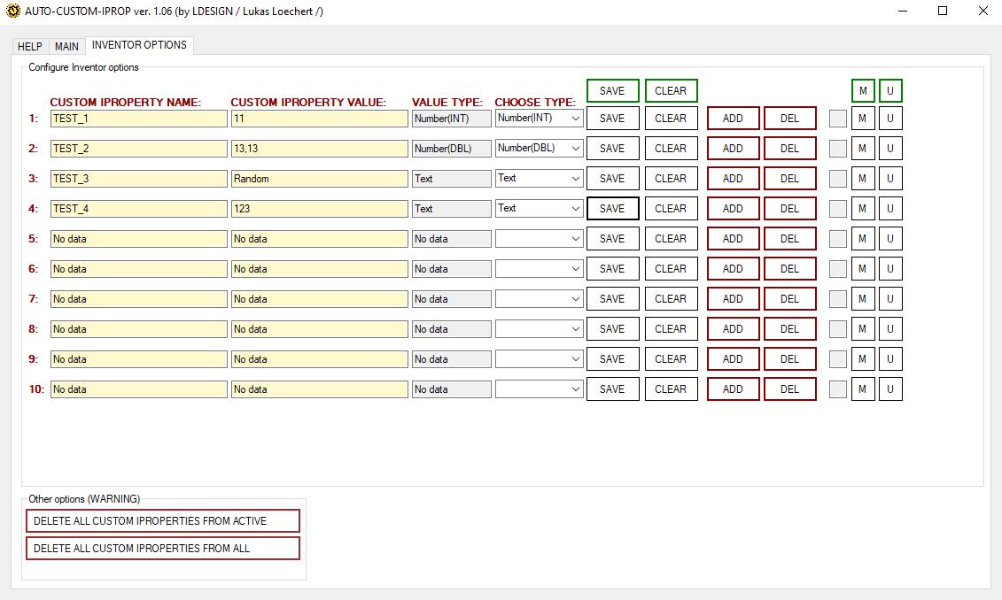The height and width of the screenshot is (600, 1002).
Task: Click the ADD button in row 10
Action: [x=733, y=388]
